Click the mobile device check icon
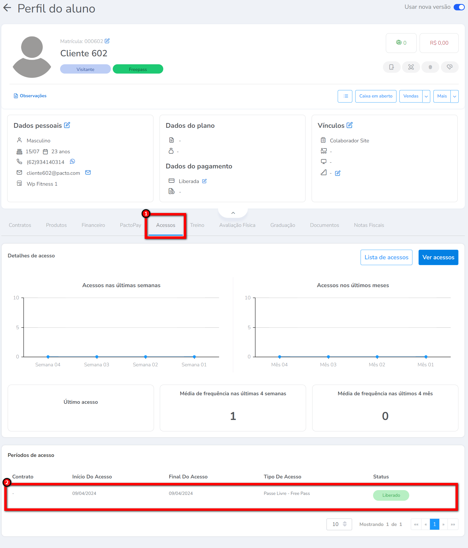This screenshot has height=548, width=468. pos(392,67)
